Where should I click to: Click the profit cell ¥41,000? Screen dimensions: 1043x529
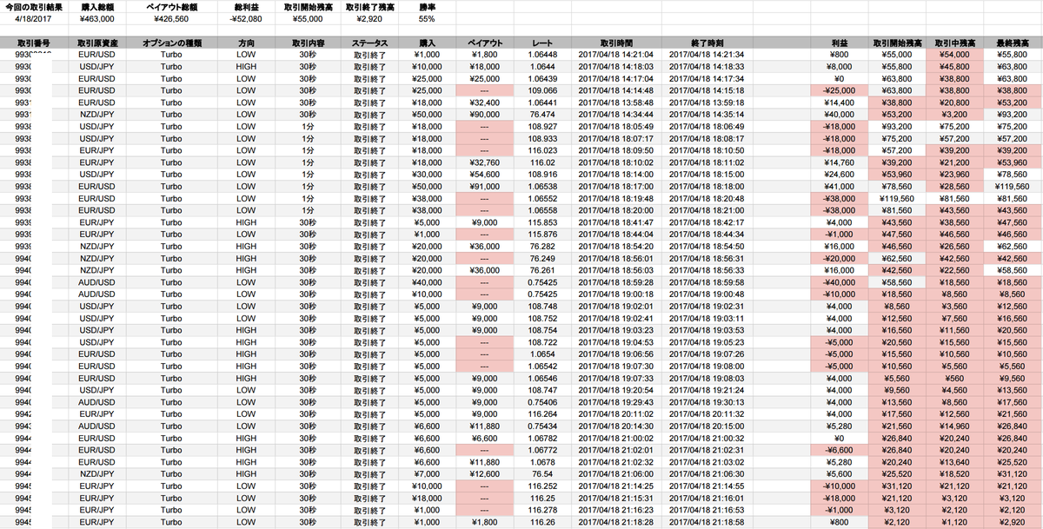click(x=838, y=186)
